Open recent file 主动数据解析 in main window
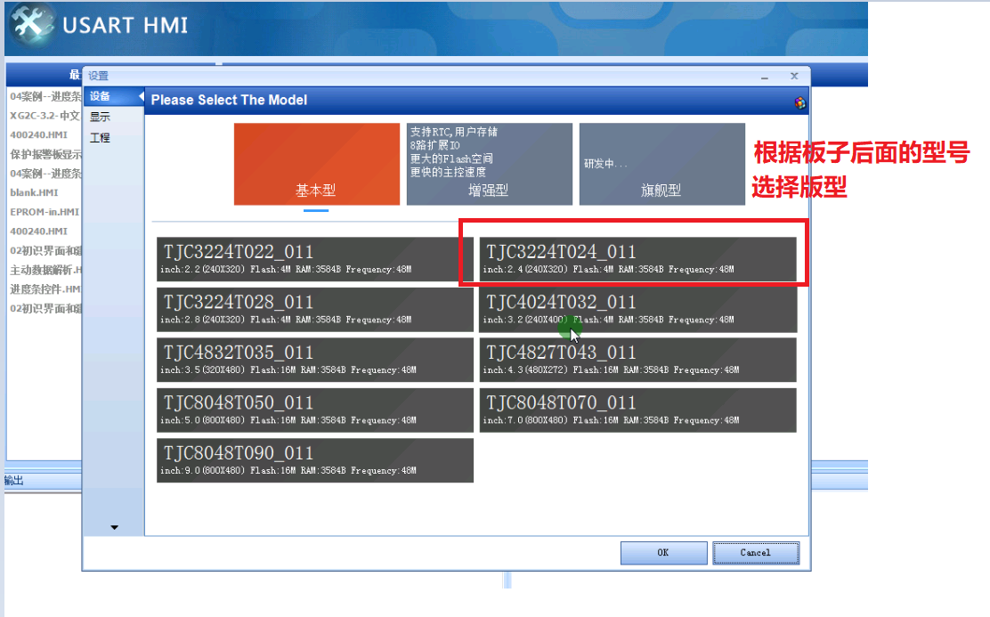 pyautogui.click(x=45, y=271)
